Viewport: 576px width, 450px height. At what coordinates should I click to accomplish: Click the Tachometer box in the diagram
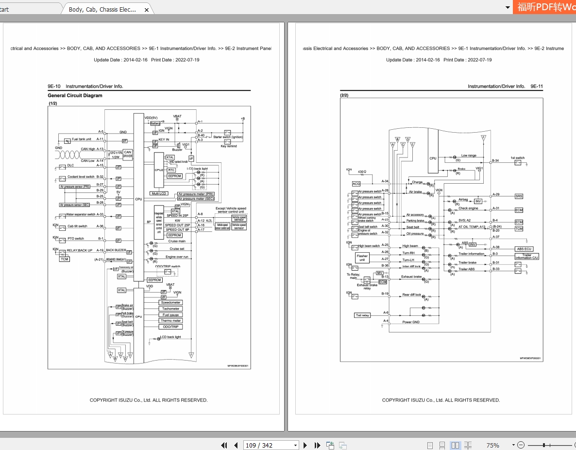tap(171, 309)
